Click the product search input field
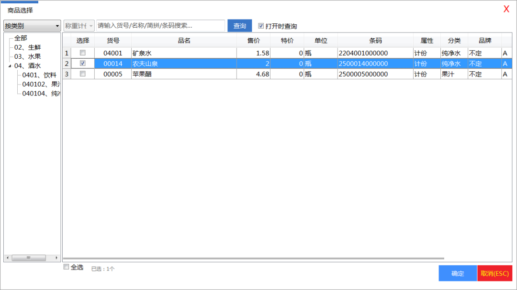This screenshot has height=290, width=517. [x=160, y=26]
